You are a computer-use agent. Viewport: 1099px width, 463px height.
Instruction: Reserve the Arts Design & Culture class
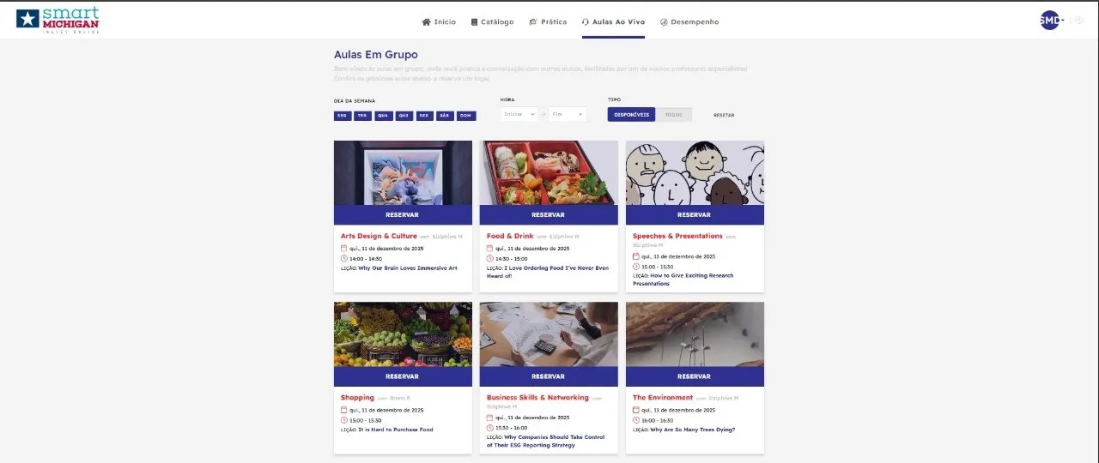pyautogui.click(x=403, y=214)
